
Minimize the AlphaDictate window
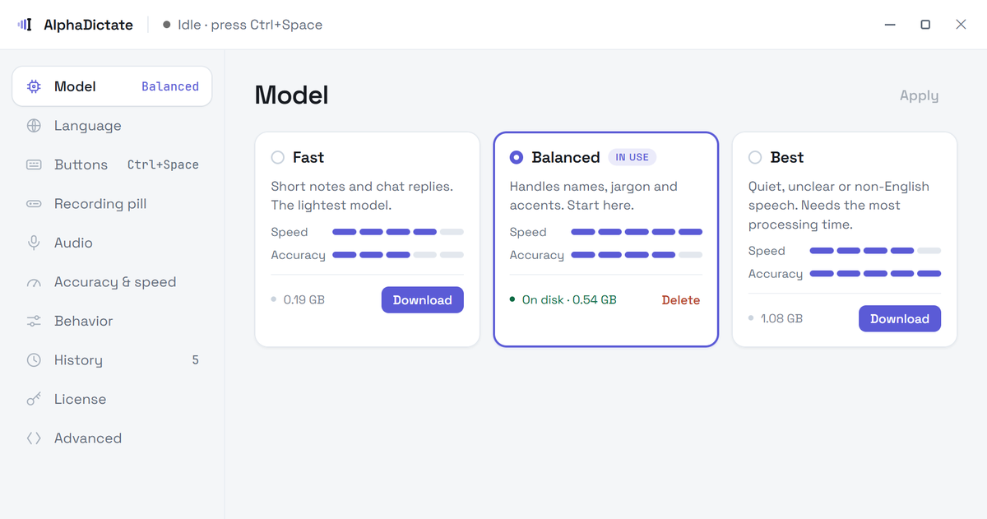pyautogui.click(x=890, y=25)
